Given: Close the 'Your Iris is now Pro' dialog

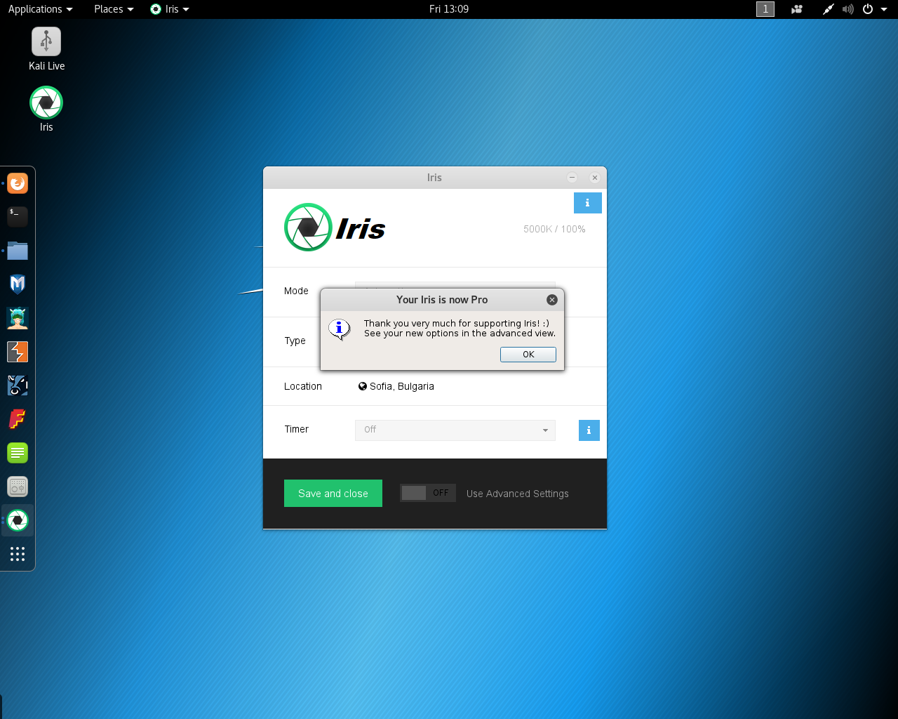Looking at the screenshot, I should [x=552, y=300].
